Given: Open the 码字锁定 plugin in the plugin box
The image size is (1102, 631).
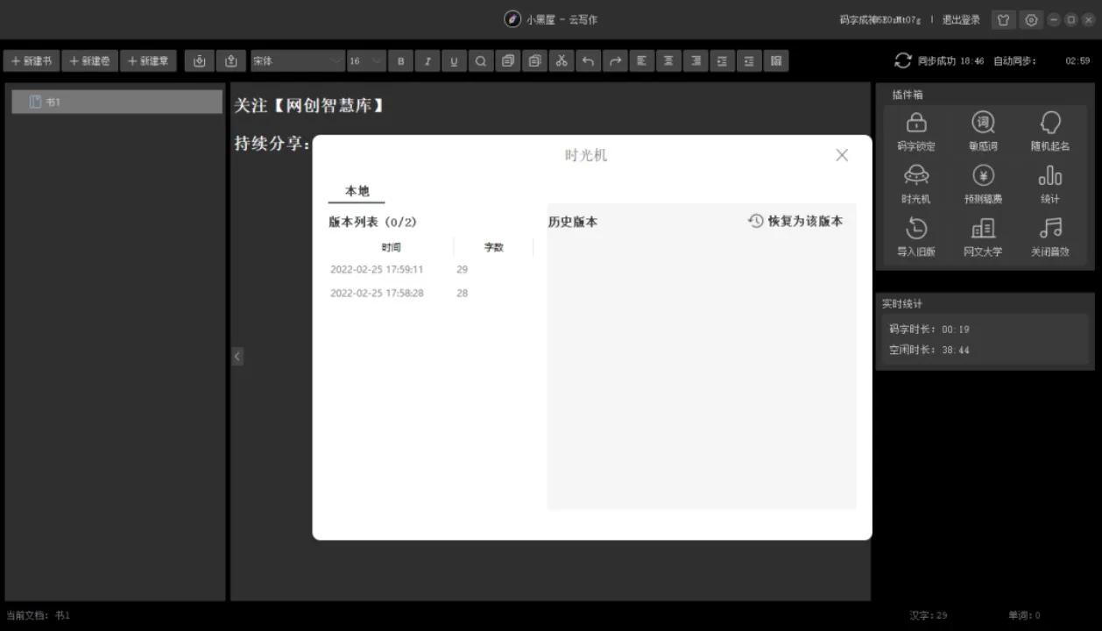Looking at the screenshot, I should (916, 131).
